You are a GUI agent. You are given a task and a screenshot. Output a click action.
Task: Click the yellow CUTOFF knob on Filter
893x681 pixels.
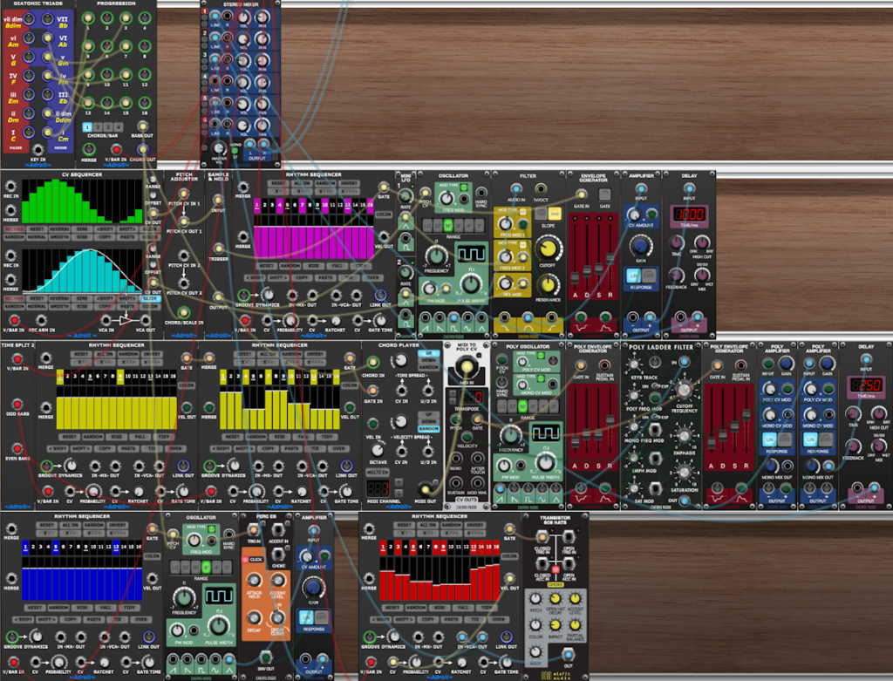click(x=548, y=249)
